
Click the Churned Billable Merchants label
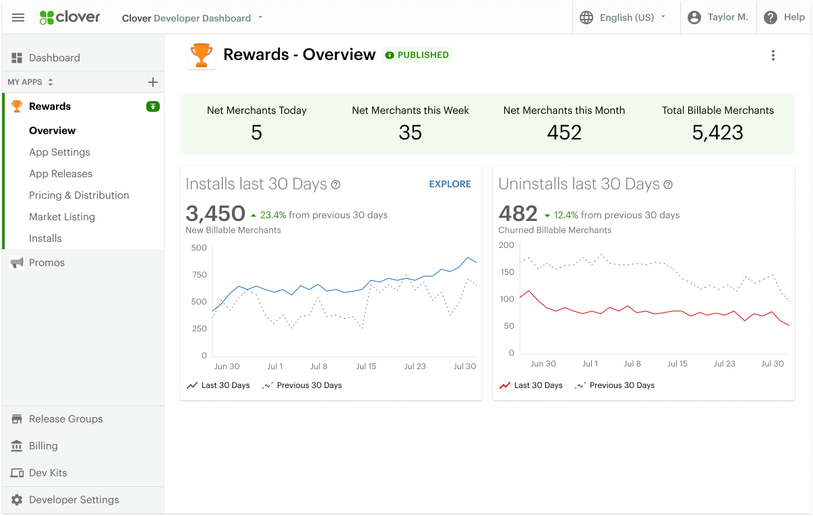click(555, 230)
